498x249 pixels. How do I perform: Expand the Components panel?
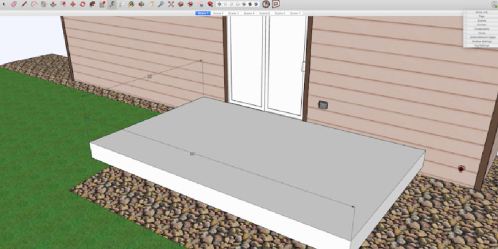[x=481, y=29]
